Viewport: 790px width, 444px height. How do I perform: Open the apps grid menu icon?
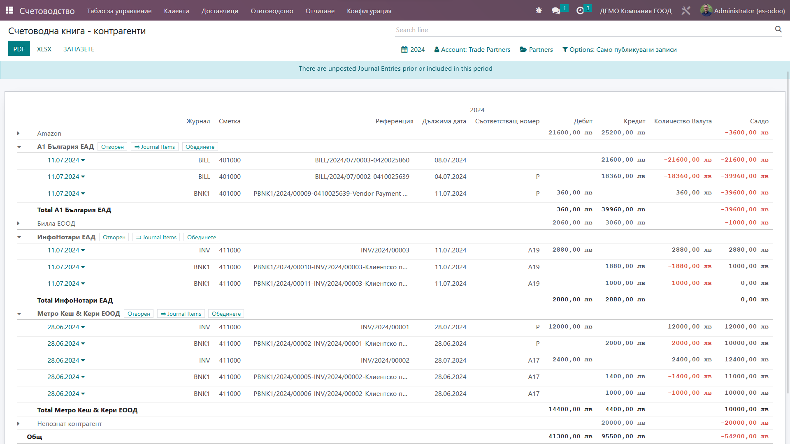[9, 10]
